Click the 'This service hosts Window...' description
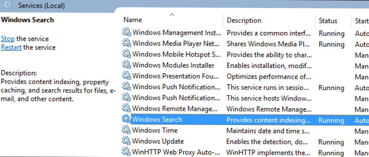 pyautogui.click(x=269, y=98)
